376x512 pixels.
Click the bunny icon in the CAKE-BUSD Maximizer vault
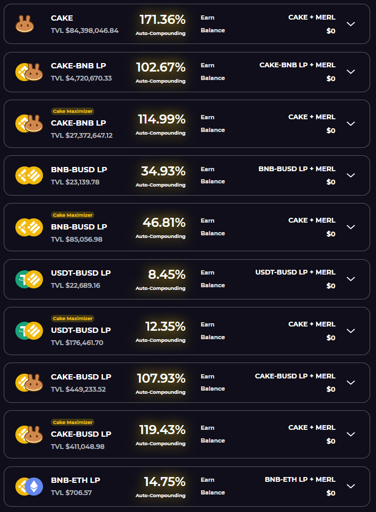[33, 434]
